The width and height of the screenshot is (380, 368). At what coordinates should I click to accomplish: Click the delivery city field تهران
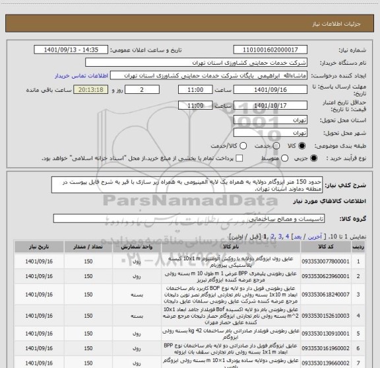(x=270, y=133)
